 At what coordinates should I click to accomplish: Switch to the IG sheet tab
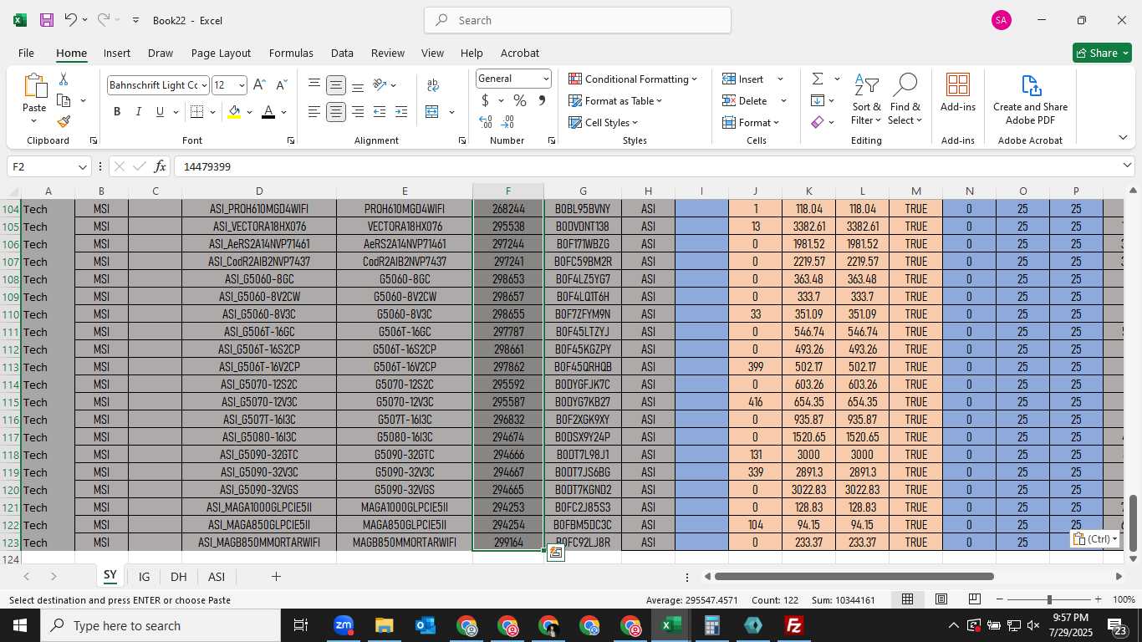point(144,577)
